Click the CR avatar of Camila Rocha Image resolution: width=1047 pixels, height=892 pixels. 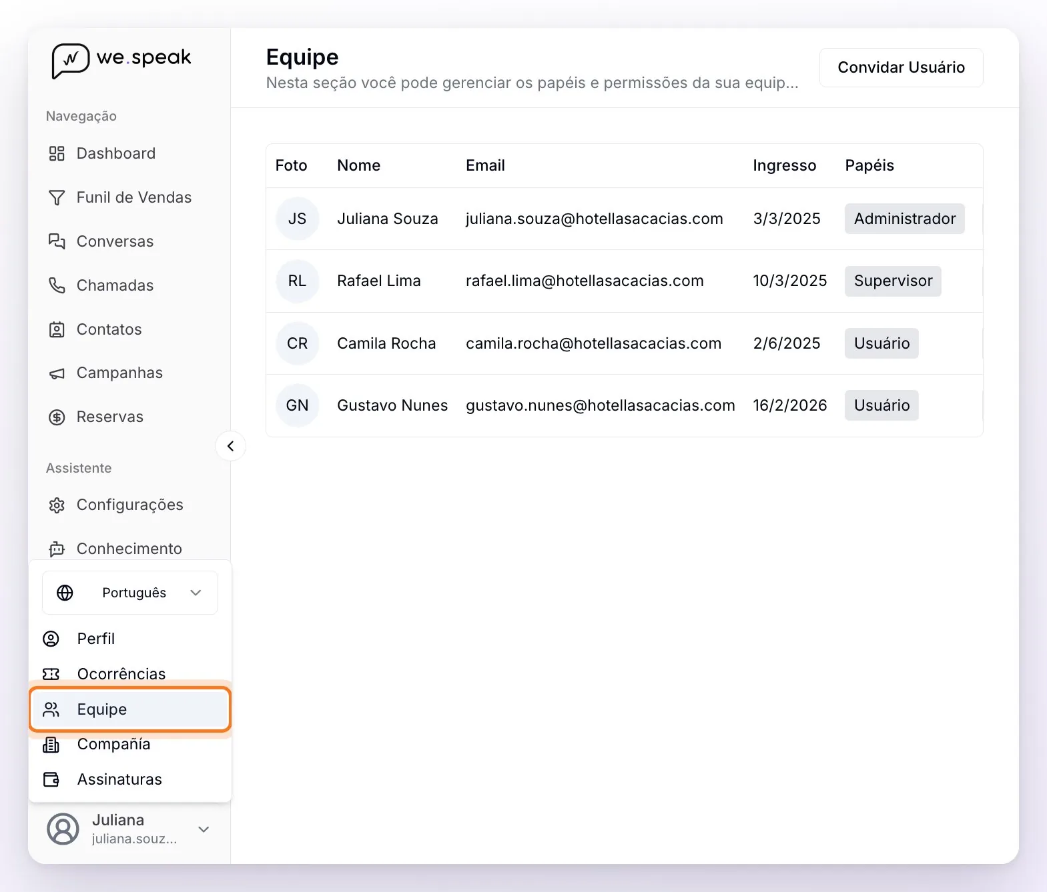pyautogui.click(x=297, y=343)
